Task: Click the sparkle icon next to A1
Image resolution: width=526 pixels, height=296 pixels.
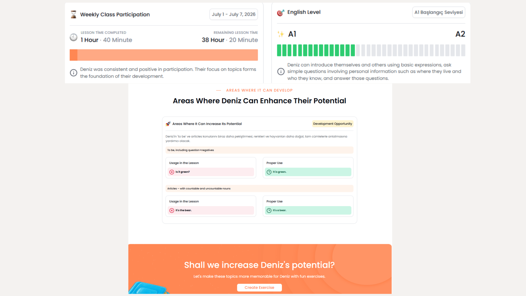Action: point(281,34)
